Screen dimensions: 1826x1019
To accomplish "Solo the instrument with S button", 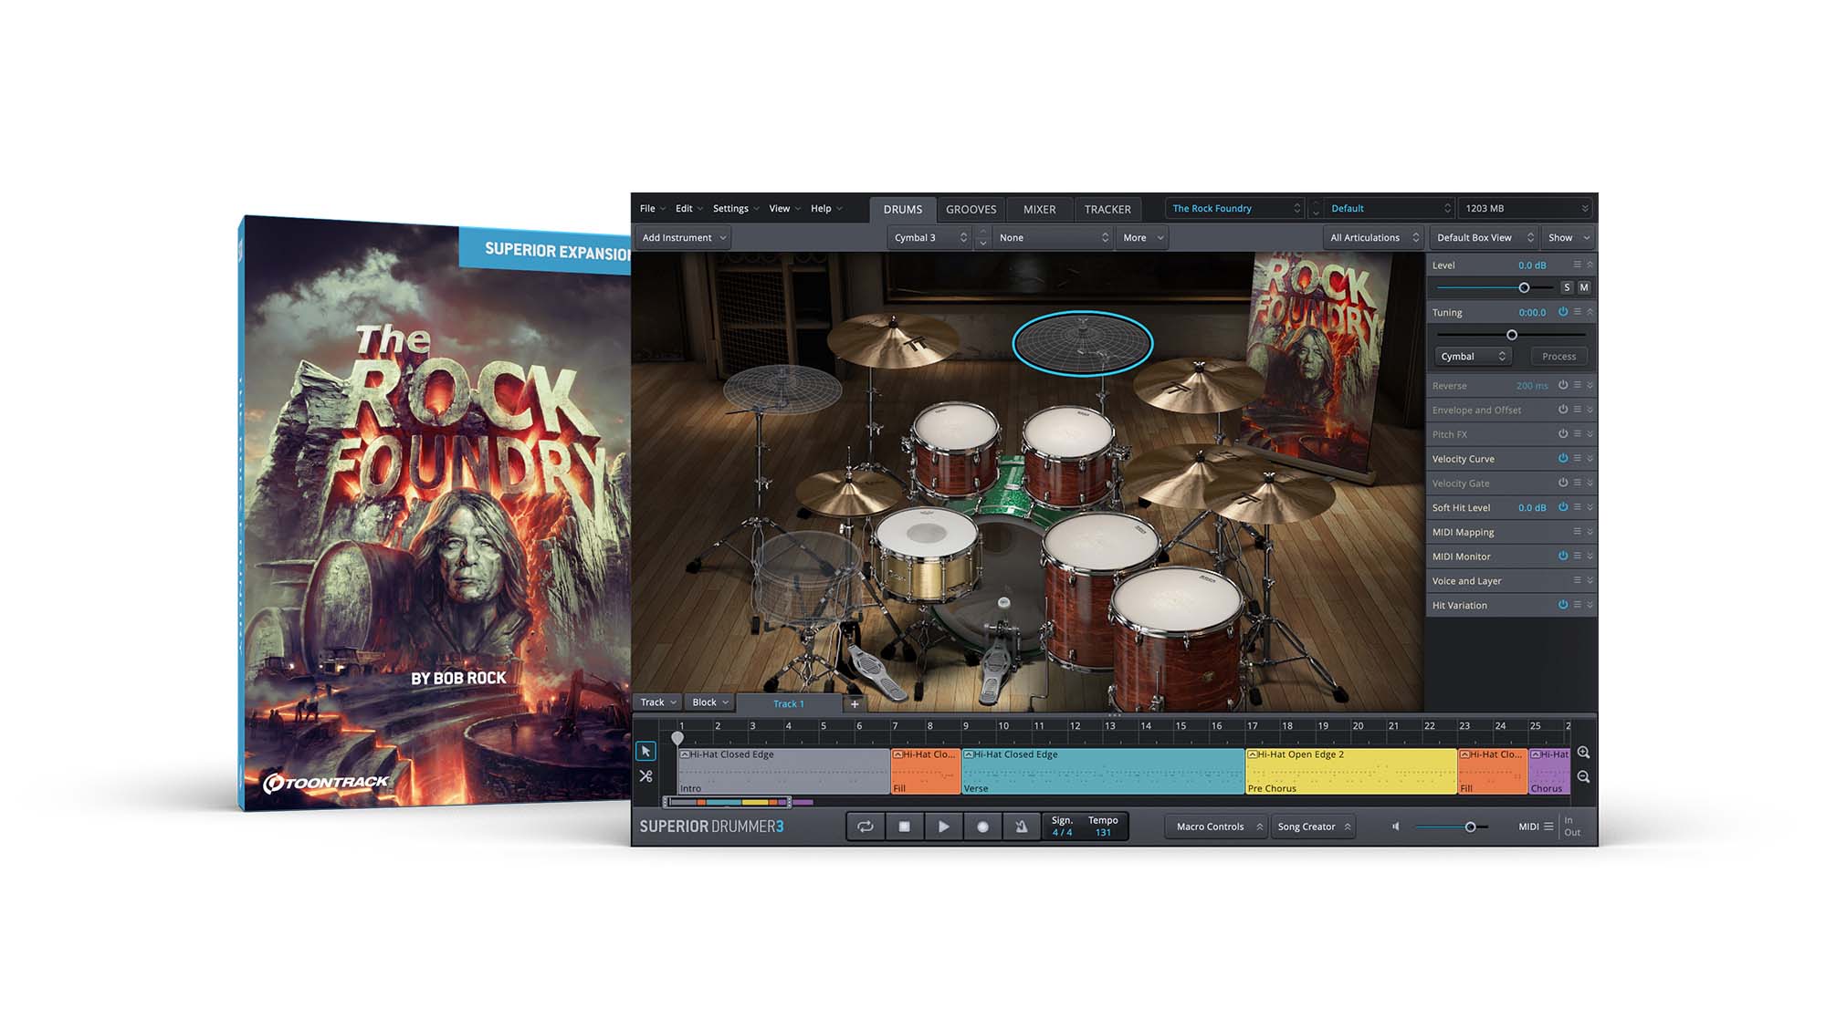I will [x=1567, y=287].
